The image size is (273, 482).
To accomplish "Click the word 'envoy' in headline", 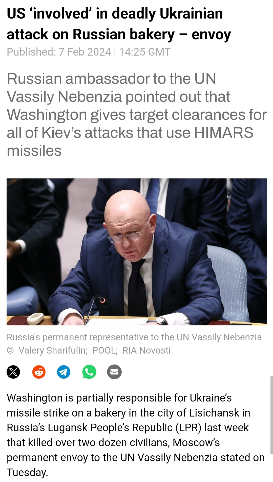I will tap(211, 35).
